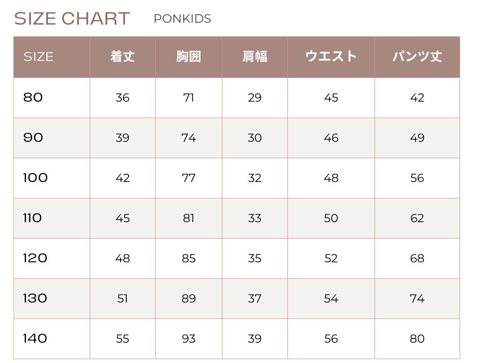Select the パンツ丈 value 62 for size 110

(x=417, y=218)
